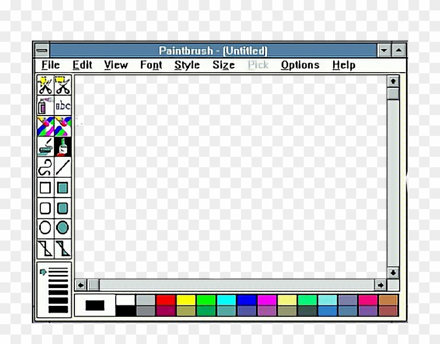Open the Style menu

click(x=187, y=65)
